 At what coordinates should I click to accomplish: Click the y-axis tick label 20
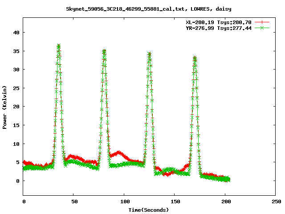(16, 107)
